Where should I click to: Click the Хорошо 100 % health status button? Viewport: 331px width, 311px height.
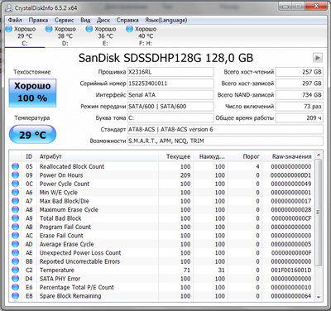click(32, 93)
